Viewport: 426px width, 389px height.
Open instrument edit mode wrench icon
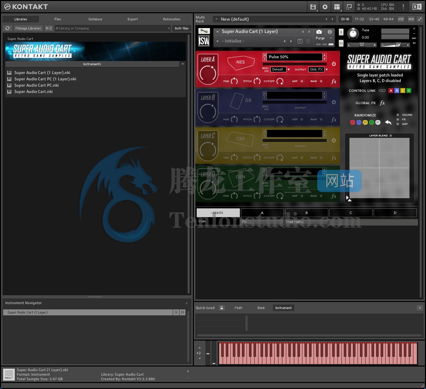pos(204,31)
